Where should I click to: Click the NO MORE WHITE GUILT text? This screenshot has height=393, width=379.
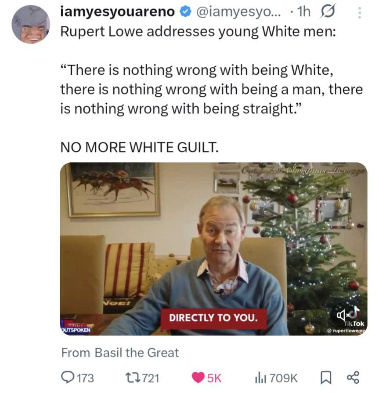tap(139, 147)
